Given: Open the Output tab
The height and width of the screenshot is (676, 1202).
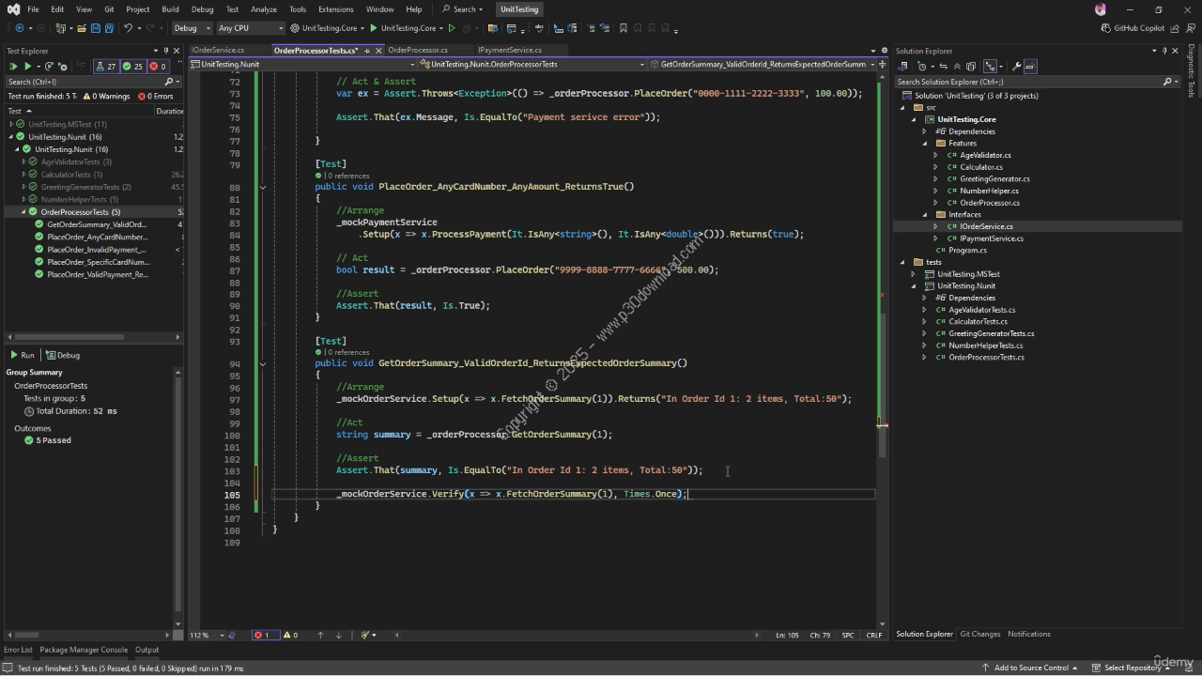Looking at the screenshot, I should (146, 650).
